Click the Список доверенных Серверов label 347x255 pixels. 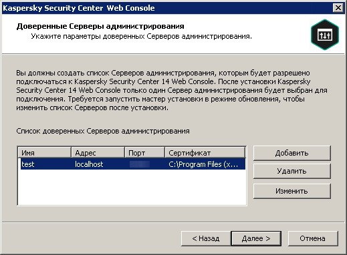(x=103, y=131)
